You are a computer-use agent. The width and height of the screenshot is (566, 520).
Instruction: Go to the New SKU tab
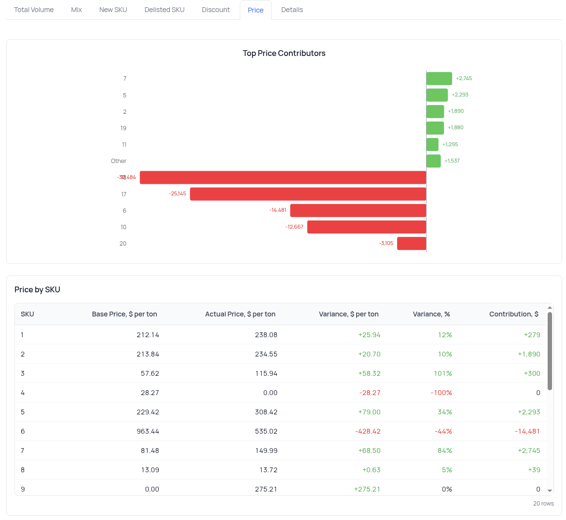(x=113, y=10)
